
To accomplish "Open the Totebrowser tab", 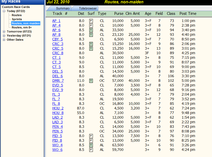I will tap(85, 8).
